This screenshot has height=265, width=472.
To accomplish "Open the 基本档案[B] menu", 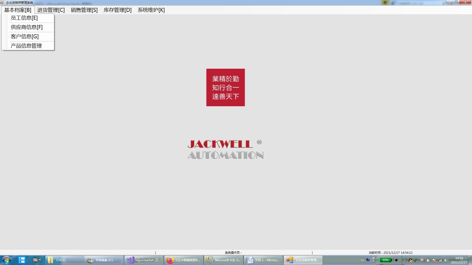I will pyautogui.click(x=18, y=10).
